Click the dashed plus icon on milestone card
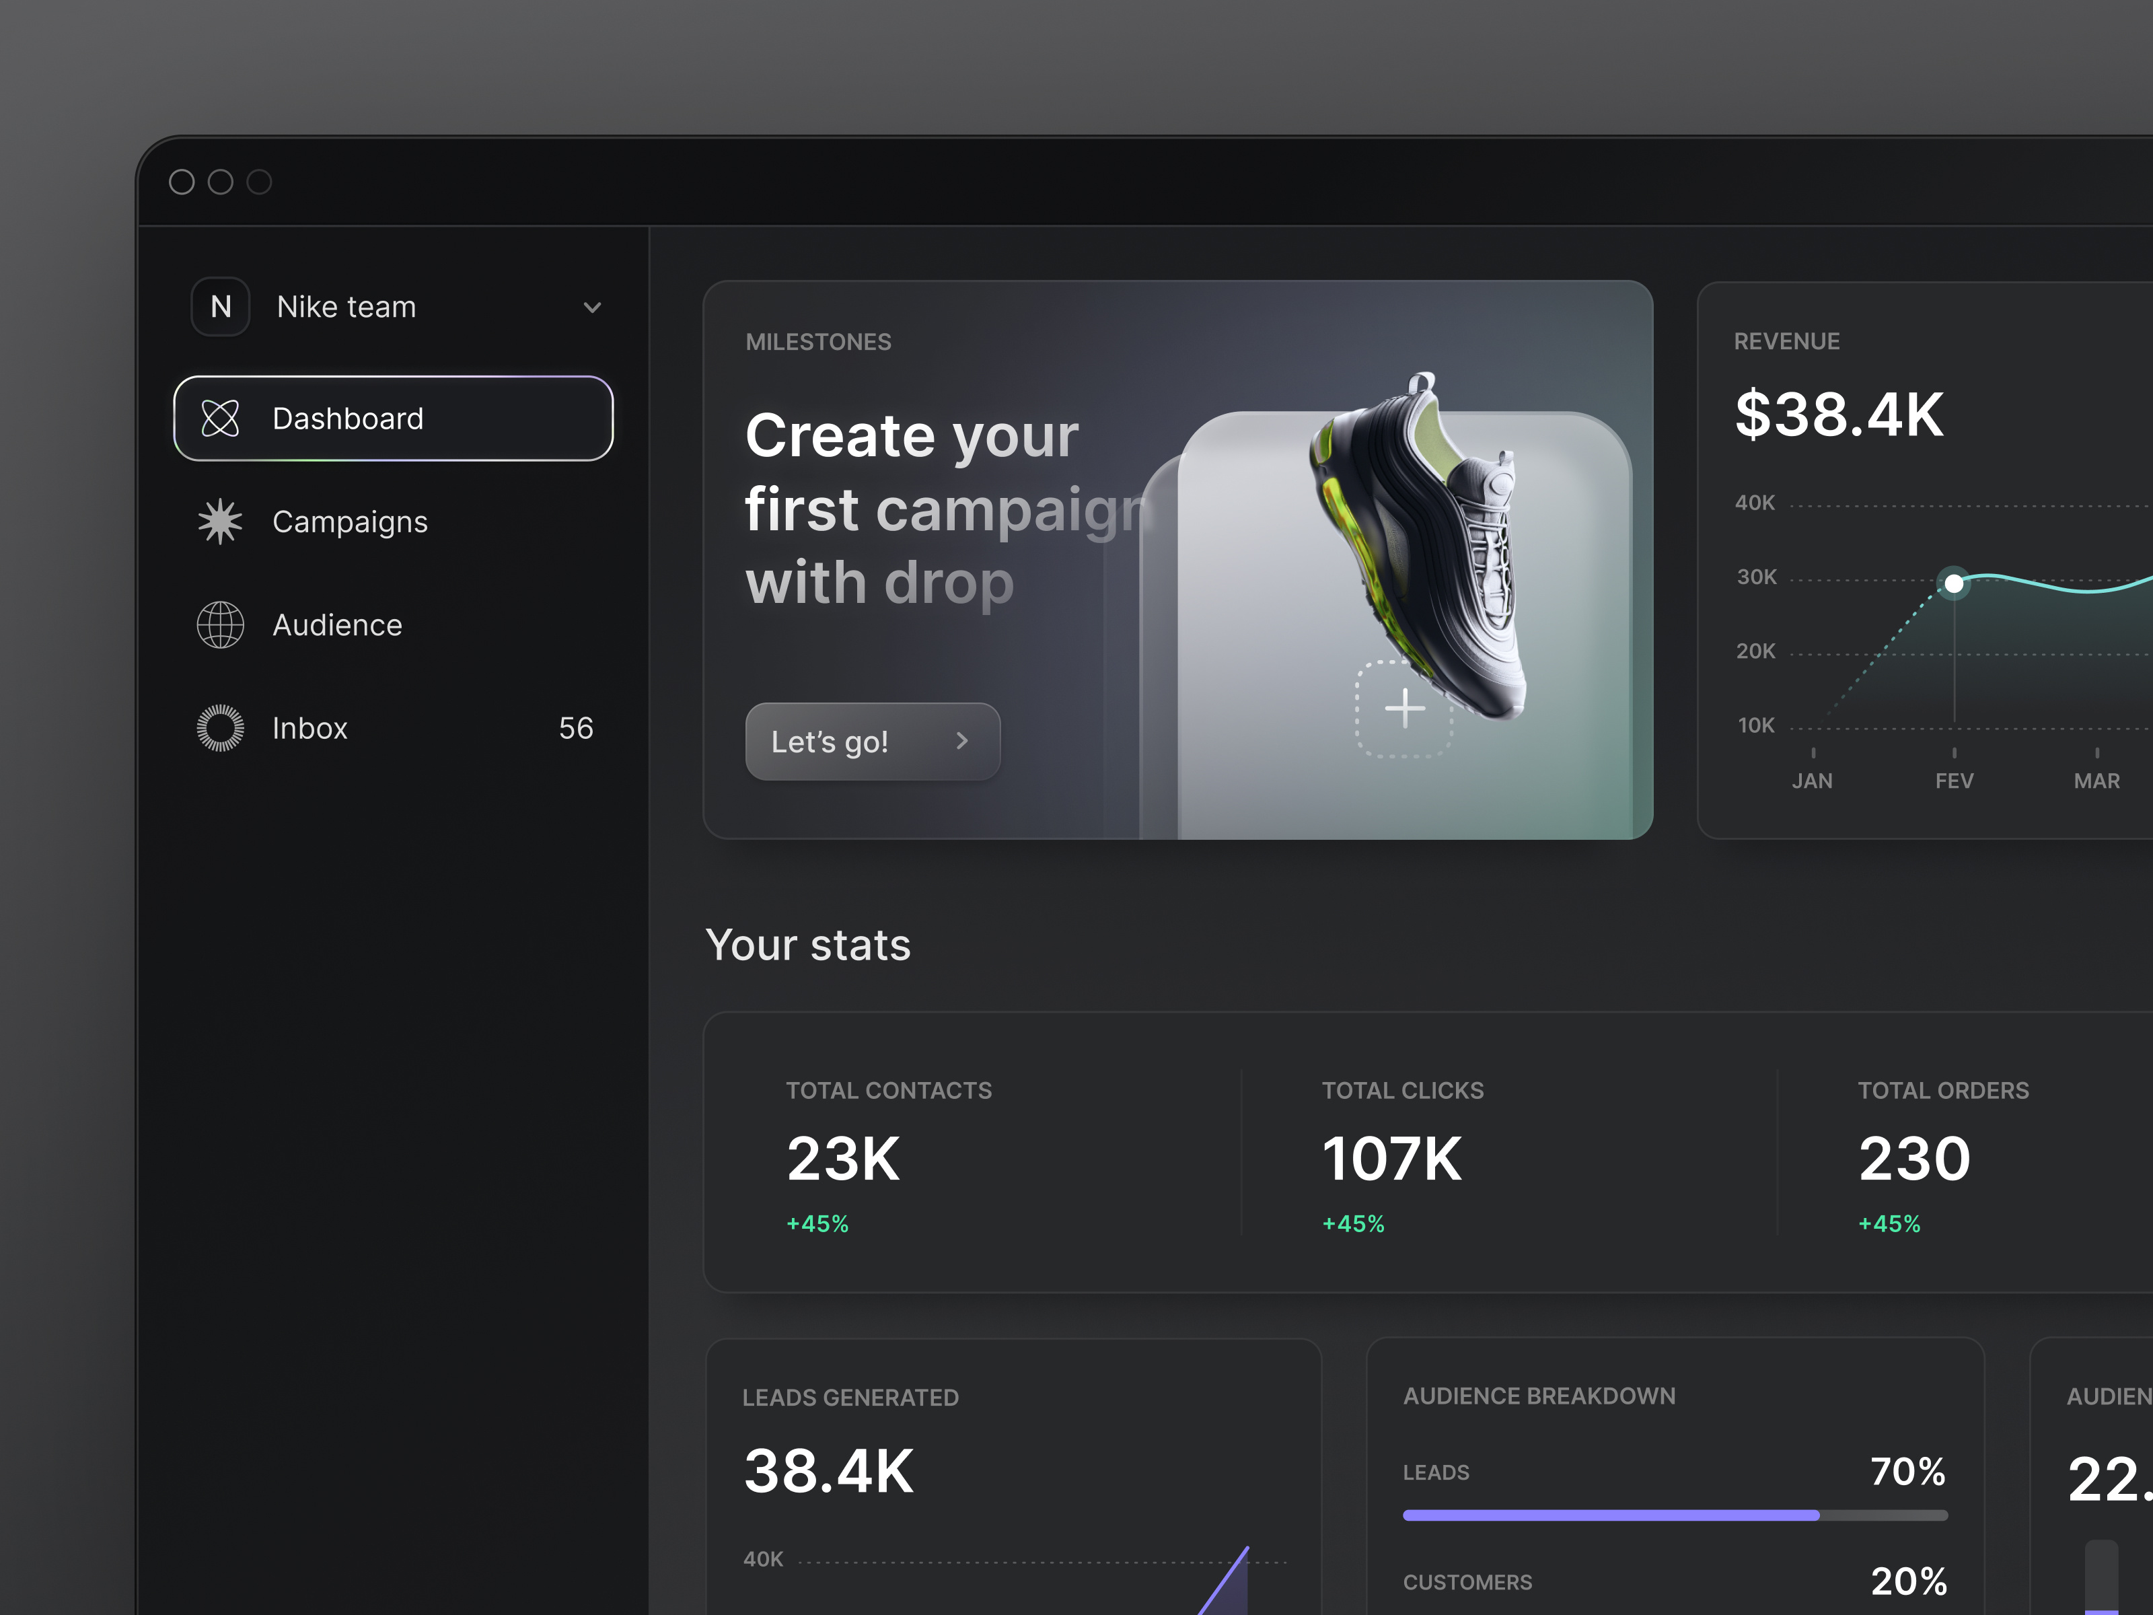Viewport: 2153px width, 1615px height. click(x=1405, y=708)
